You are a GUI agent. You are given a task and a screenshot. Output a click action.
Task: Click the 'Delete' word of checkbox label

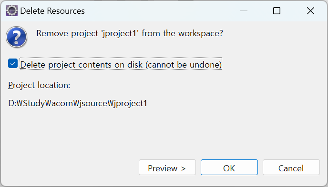tap(32, 65)
